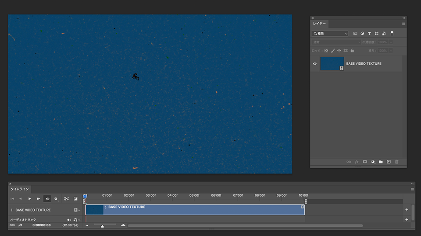Zoom in the timeline with large mountains
The width and height of the screenshot is (421, 236).
(x=123, y=225)
